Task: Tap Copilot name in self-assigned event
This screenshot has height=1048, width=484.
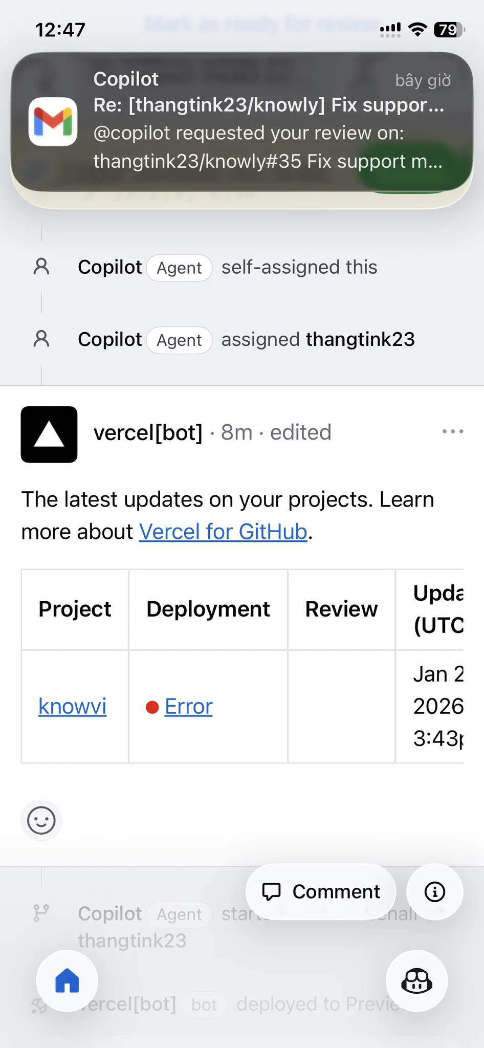Action: [109, 267]
